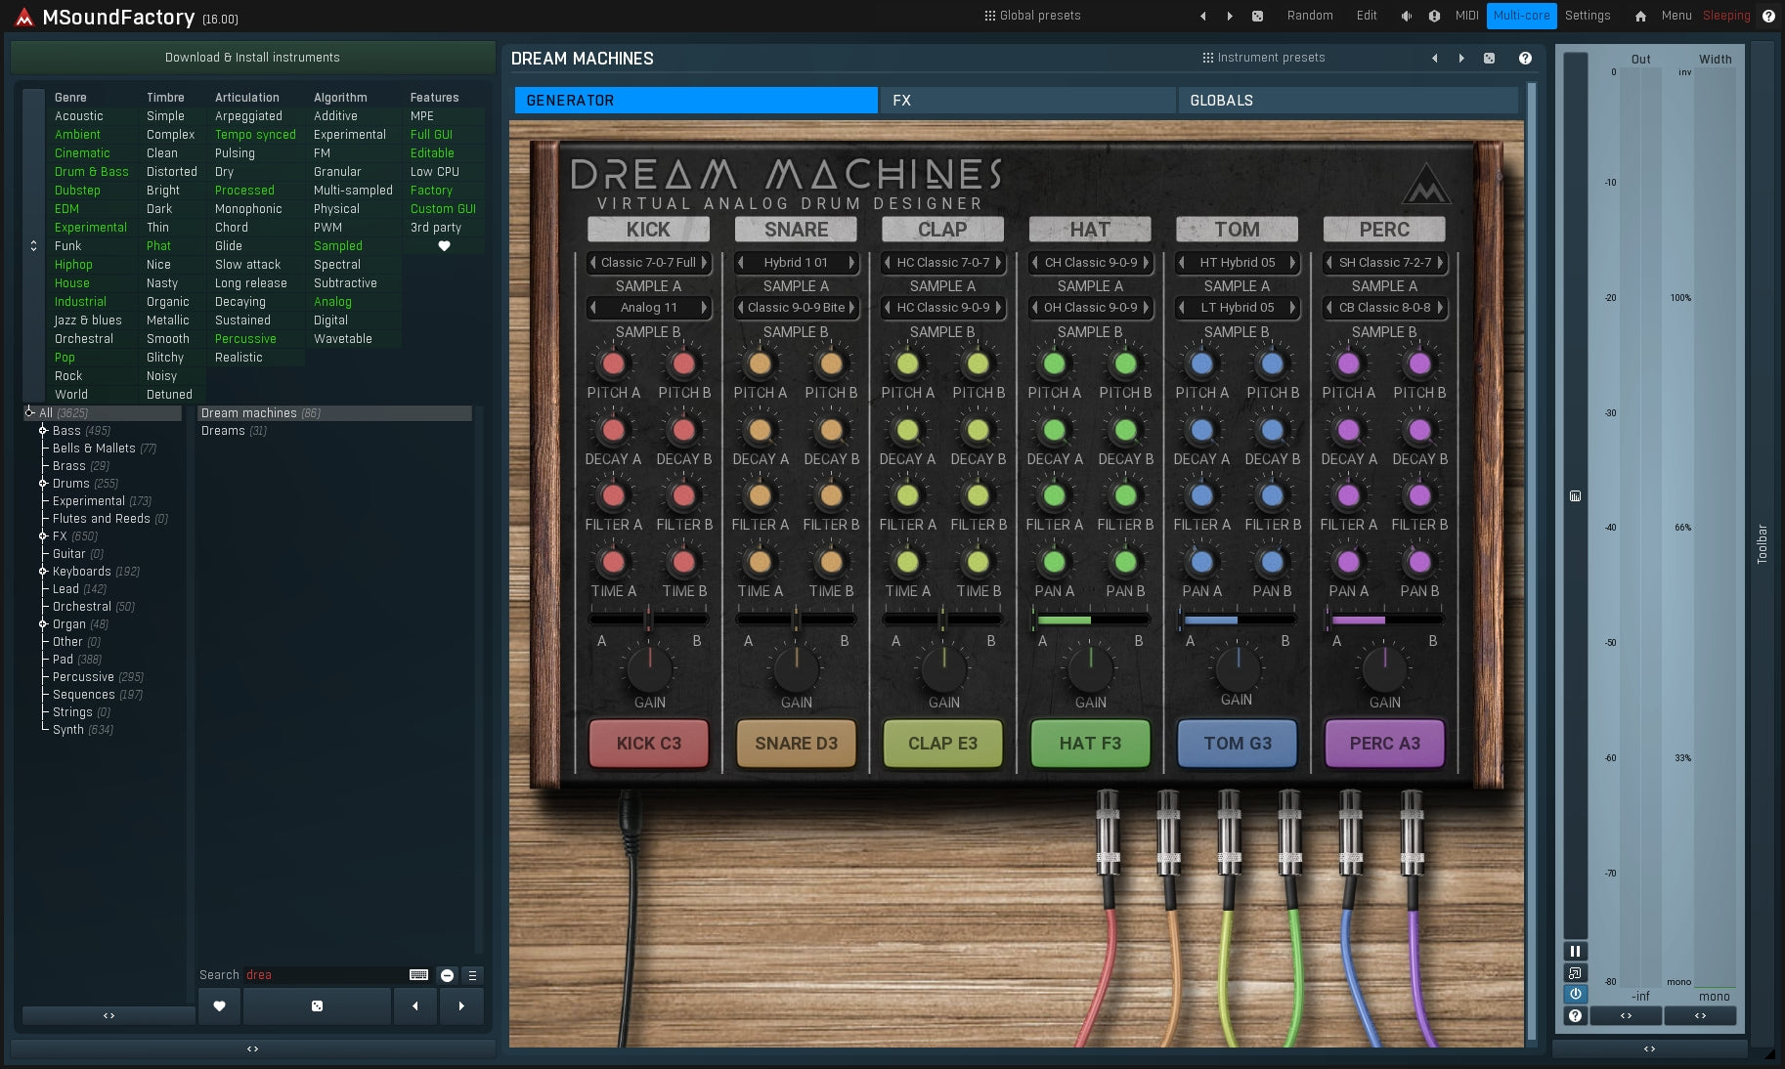Click the home icon in the top bar
The height and width of the screenshot is (1069, 1785).
[x=1640, y=16]
